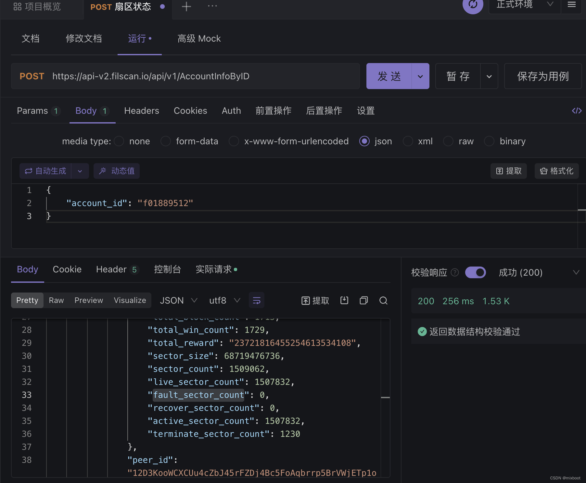
Task: Switch to 运行 tab
Action: tap(140, 39)
